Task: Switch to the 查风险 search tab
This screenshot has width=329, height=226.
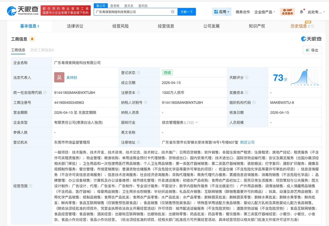Action: [143, 6]
